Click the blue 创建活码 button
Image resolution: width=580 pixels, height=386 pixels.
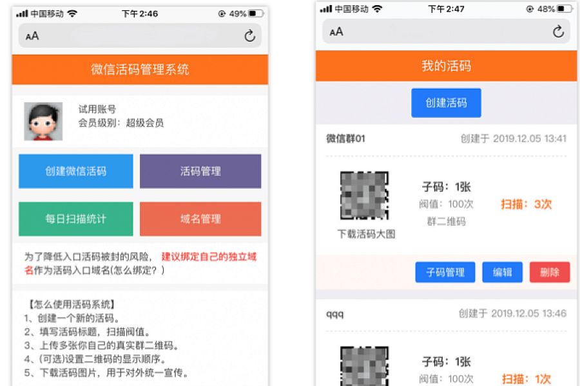click(446, 103)
